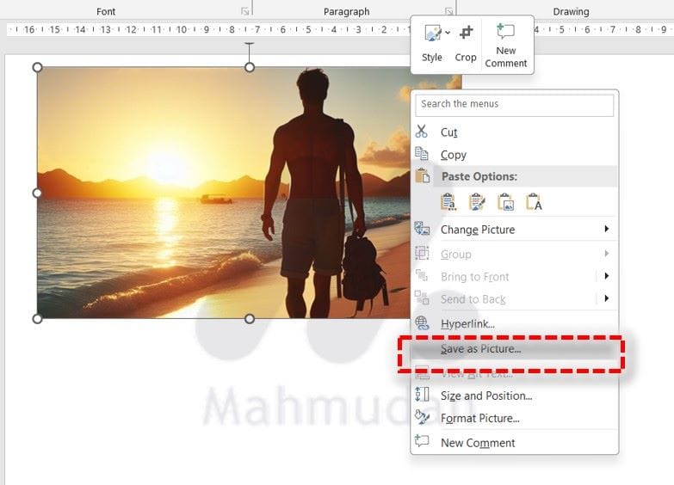This screenshot has height=485, width=674.
Task: Pick the Picture paste option icon
Action: tap(505, 202)
